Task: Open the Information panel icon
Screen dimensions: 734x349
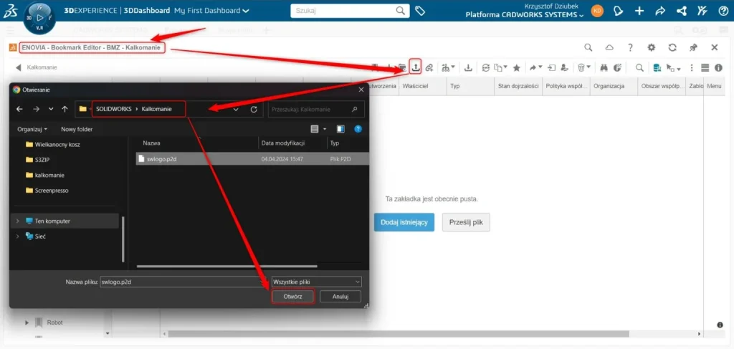Action: 718,68
